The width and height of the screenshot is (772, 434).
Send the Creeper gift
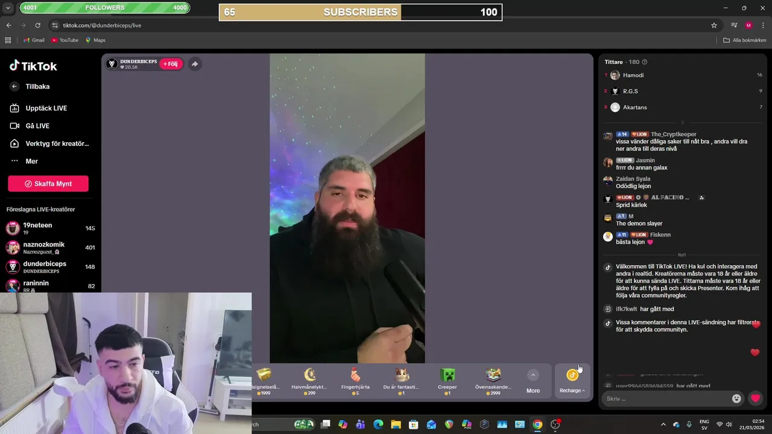click(x=447, y=381)
